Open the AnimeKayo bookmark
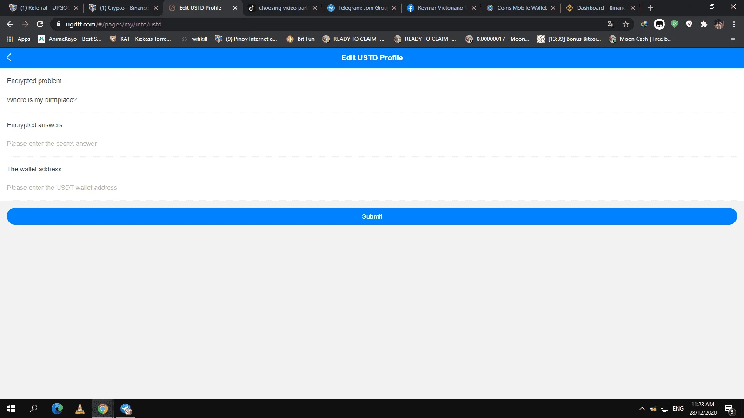Image resolution: width=744 pixels, height=418 pixels. 69,39
